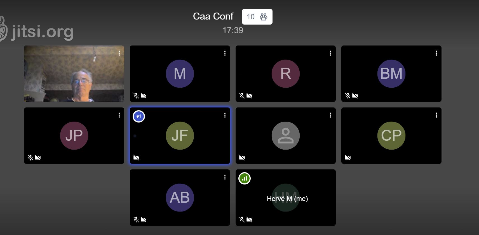
Task: Click the camera-off icon on JF tile
Action: (136, 158)
